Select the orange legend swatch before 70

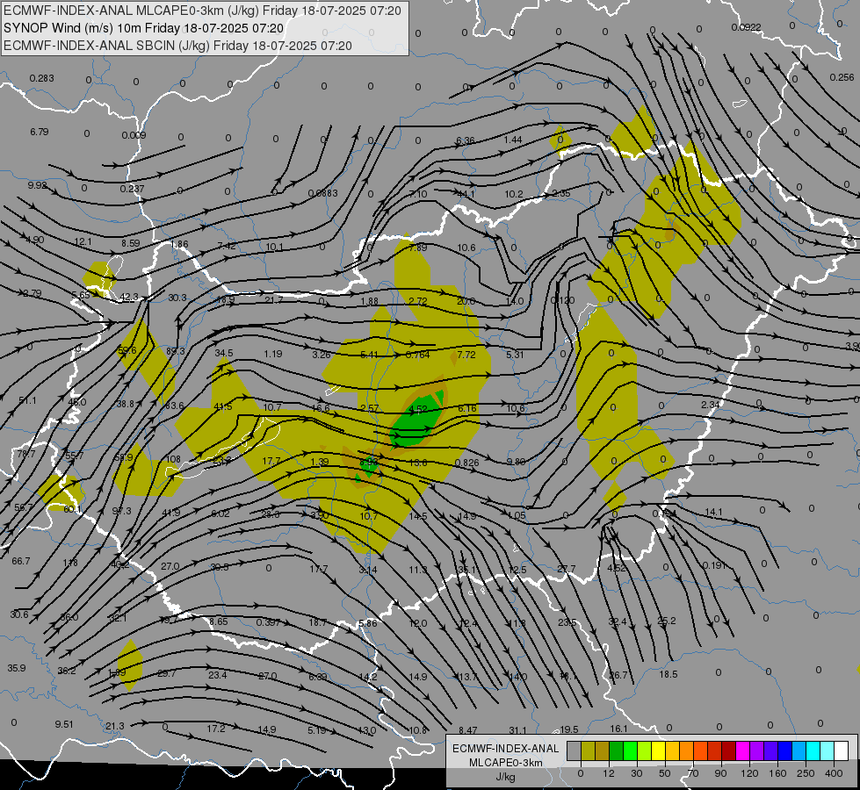click(687, 750)
